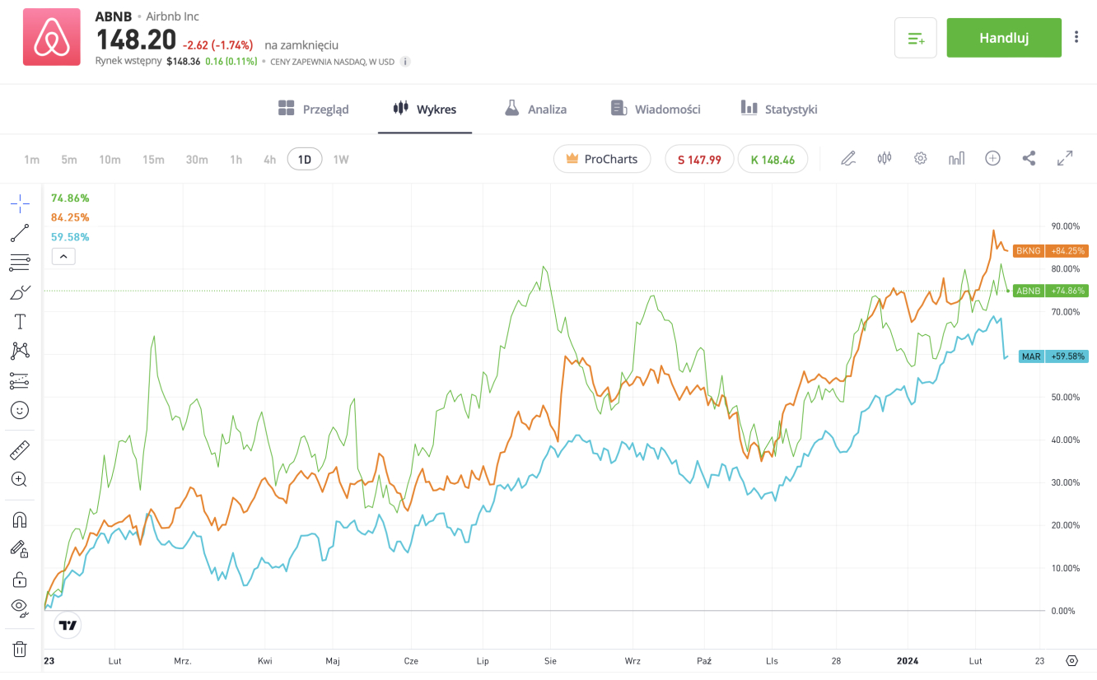
Task: Open chart settings gear
Action: 921,158
